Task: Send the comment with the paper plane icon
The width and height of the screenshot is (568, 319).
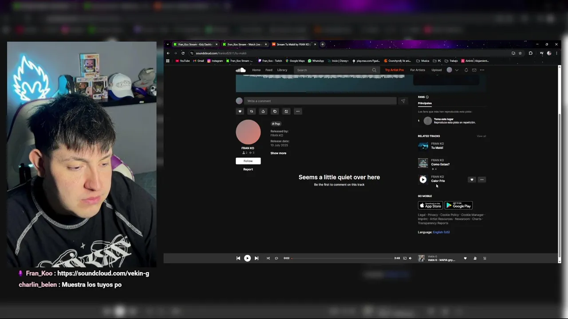Action: 403,101
